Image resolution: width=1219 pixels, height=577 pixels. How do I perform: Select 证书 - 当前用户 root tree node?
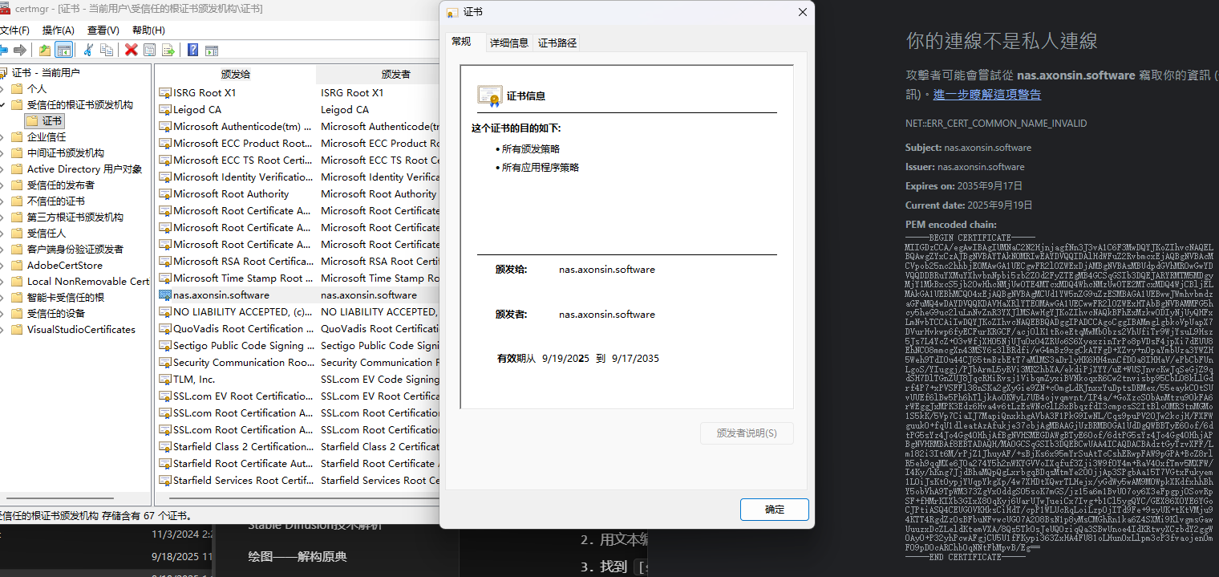click(46, 73)
